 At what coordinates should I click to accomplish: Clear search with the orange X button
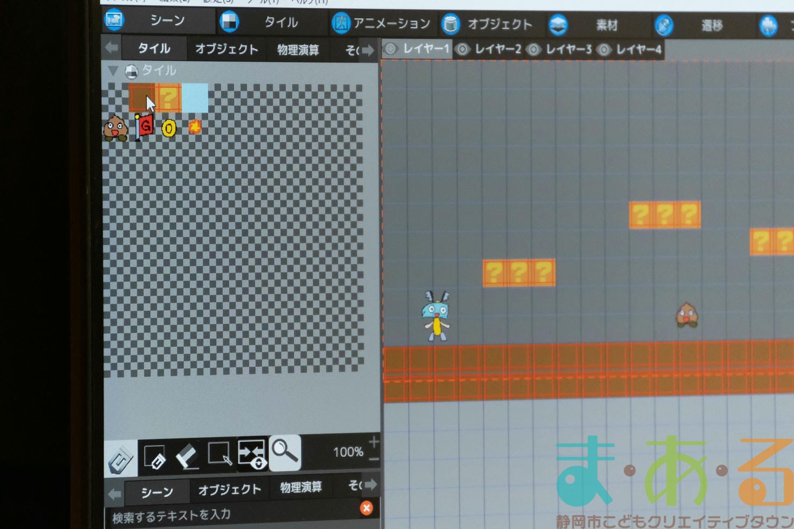(x=366, y=508)
